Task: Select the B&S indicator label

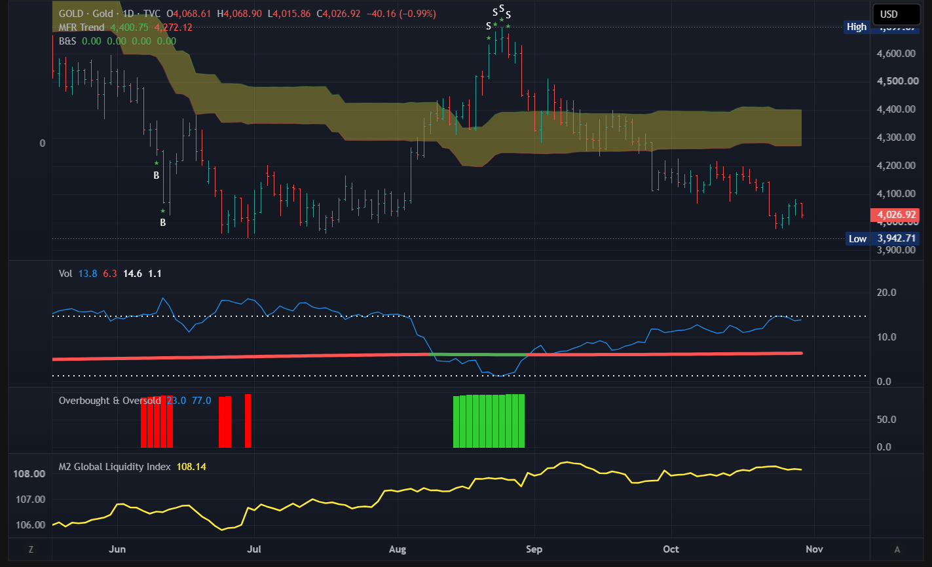Action: click(x=67, y=41)
